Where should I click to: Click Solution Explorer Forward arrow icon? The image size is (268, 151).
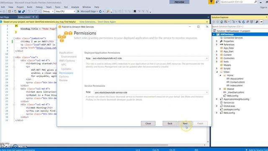pos(218,22)
